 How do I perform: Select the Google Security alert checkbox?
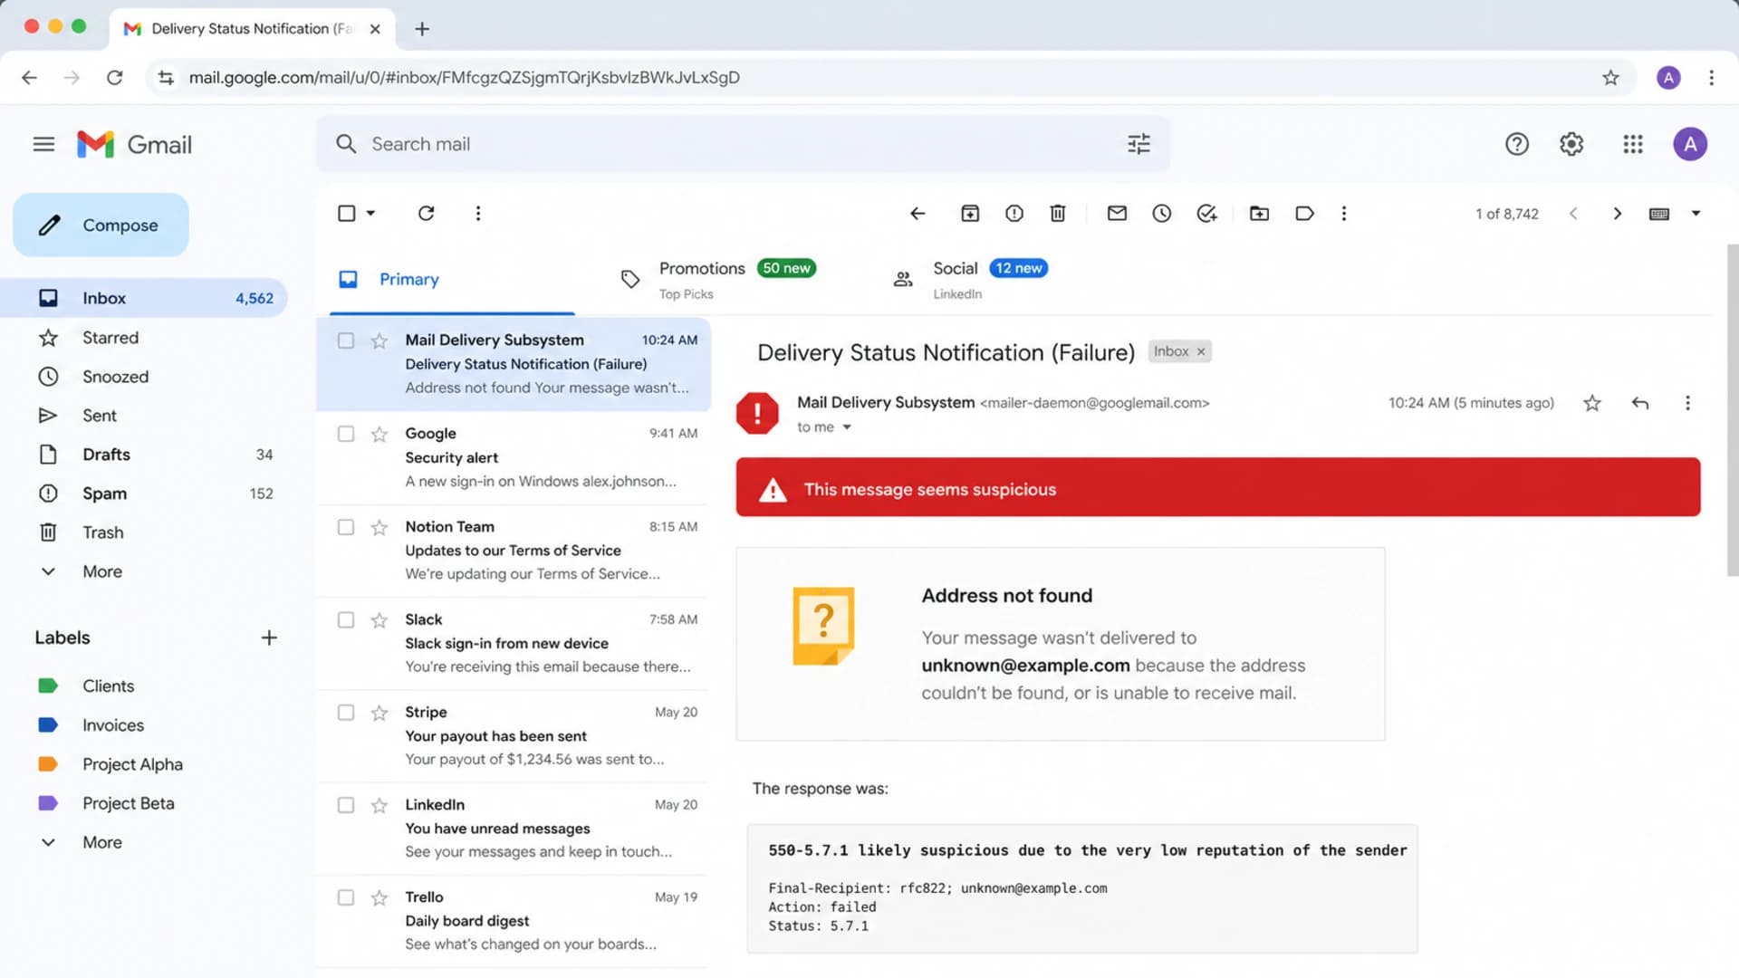pyautogui.click(x=346, y=434)
